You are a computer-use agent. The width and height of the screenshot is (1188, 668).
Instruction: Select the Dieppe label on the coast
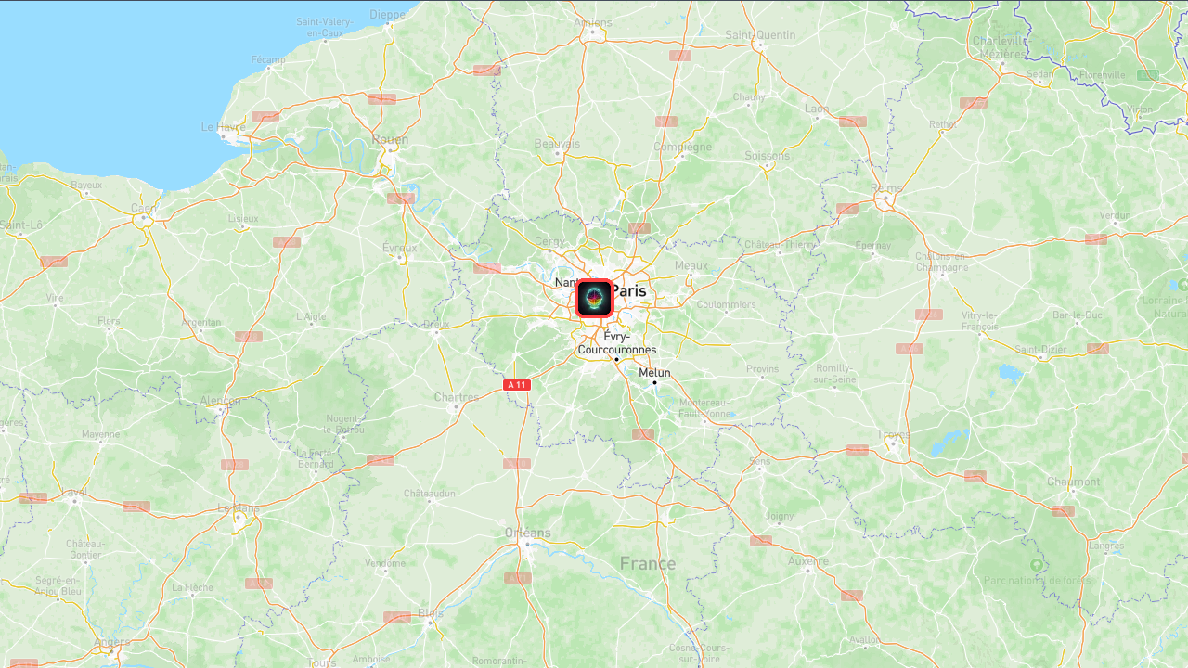click(388, 14)
